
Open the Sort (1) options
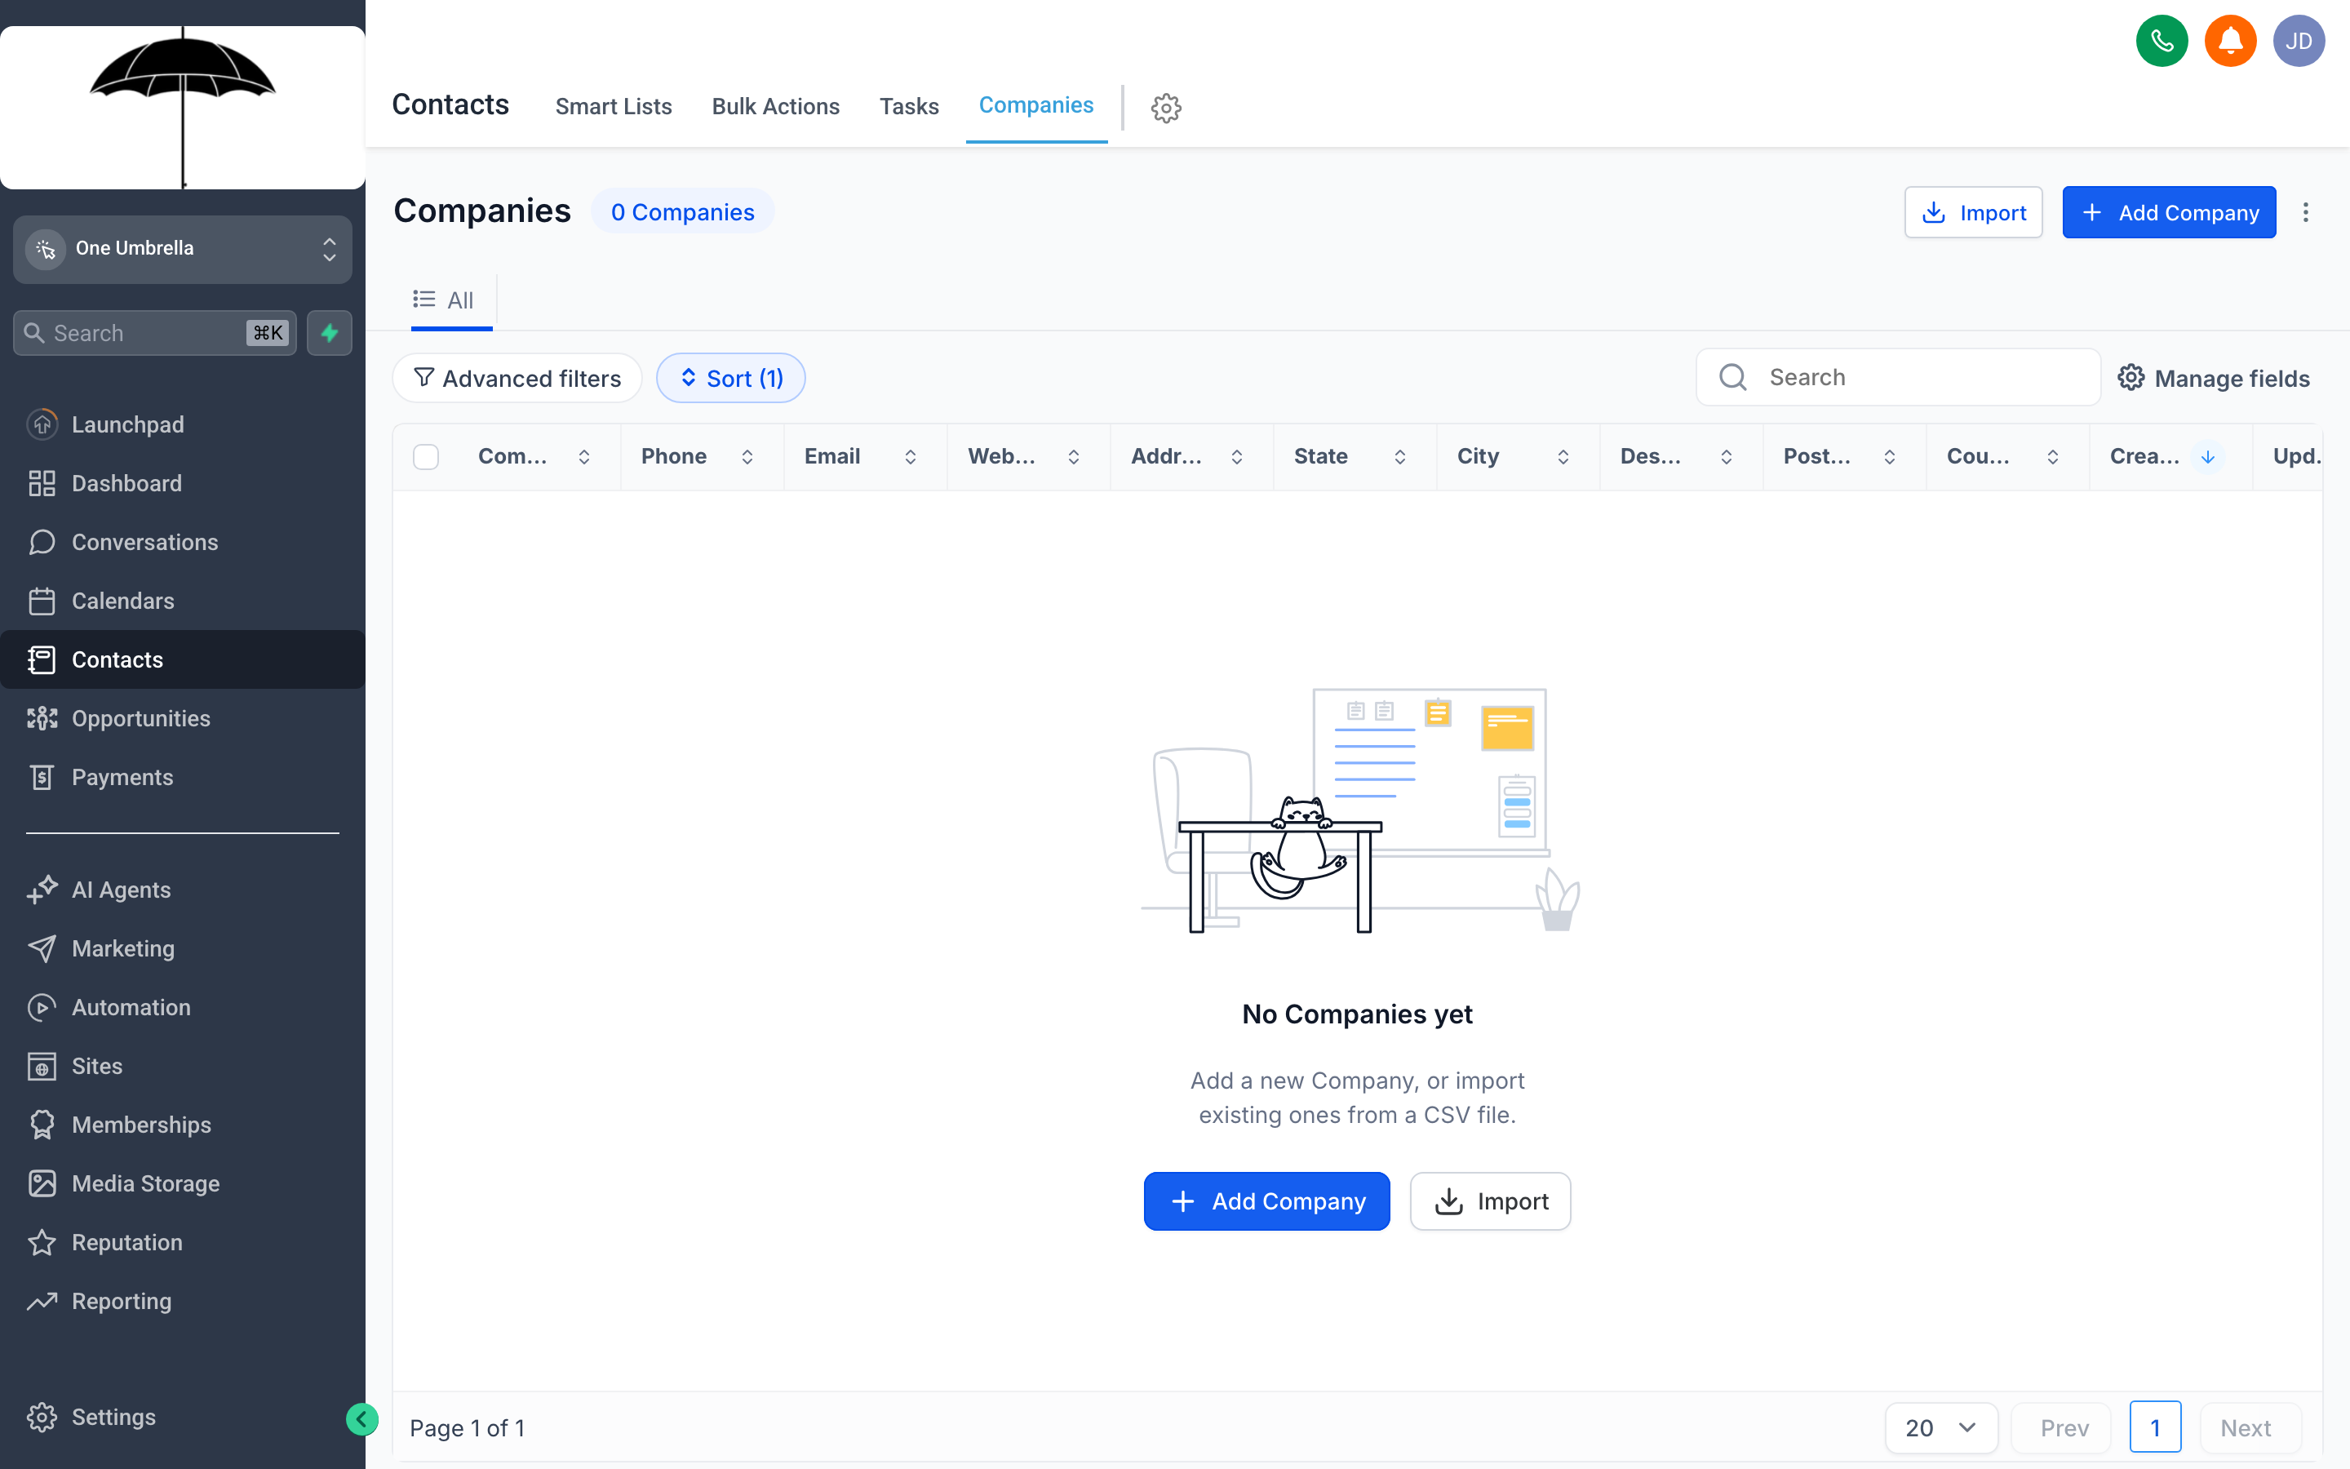(731, 378)
